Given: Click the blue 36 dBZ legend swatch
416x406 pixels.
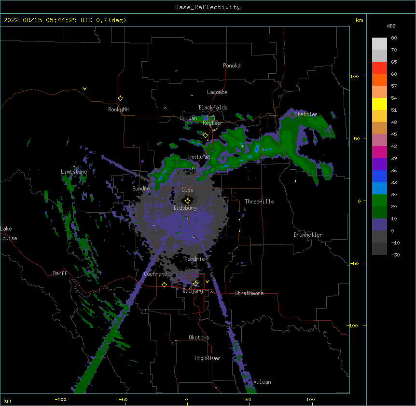Looking at the screenshot, I should [379, 176].
